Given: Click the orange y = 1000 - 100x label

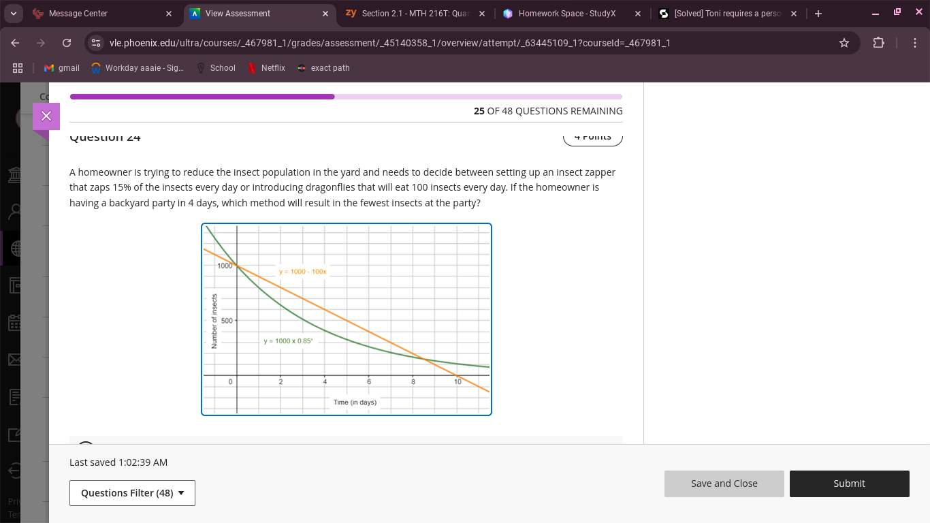Looking at the screenshot, I should coord(303,272).
